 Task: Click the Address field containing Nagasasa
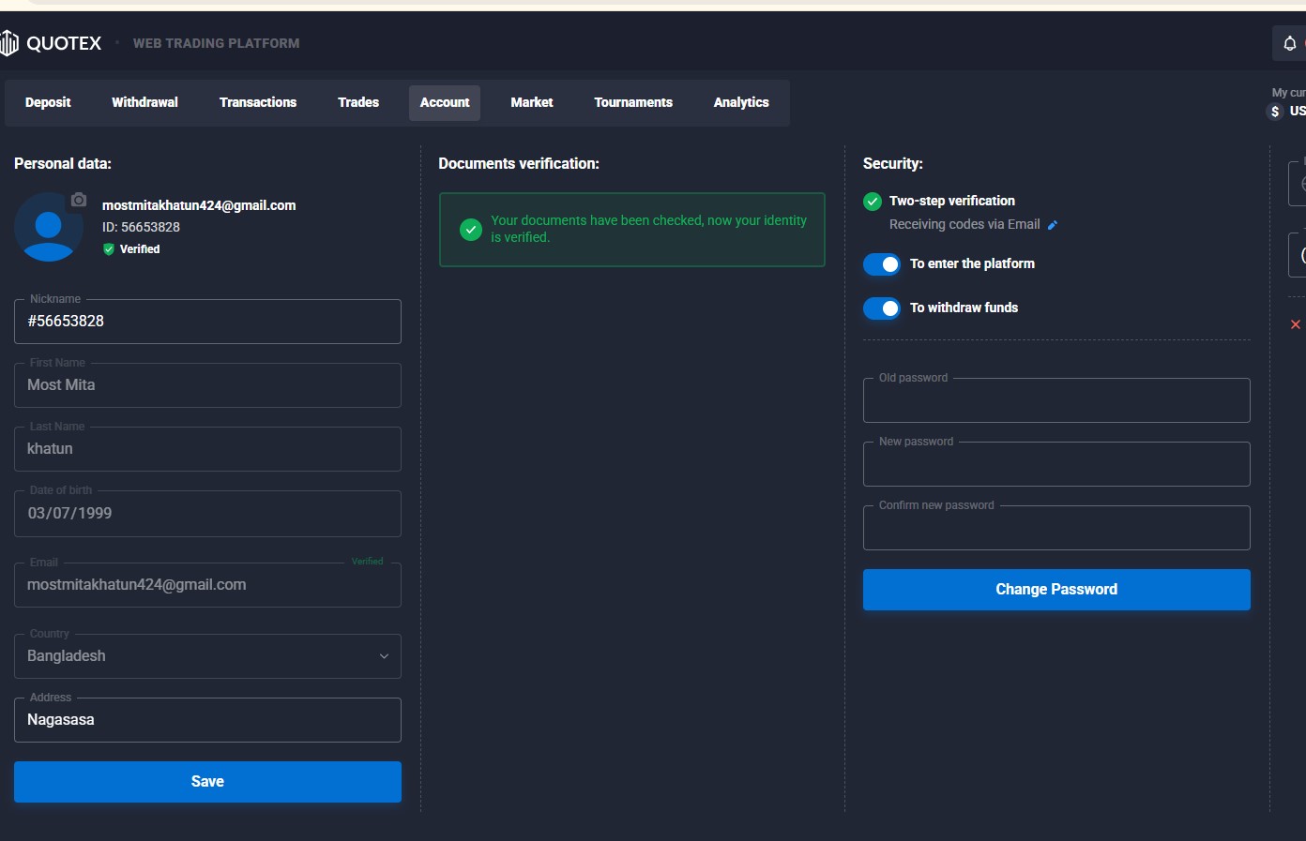point(207,720)
